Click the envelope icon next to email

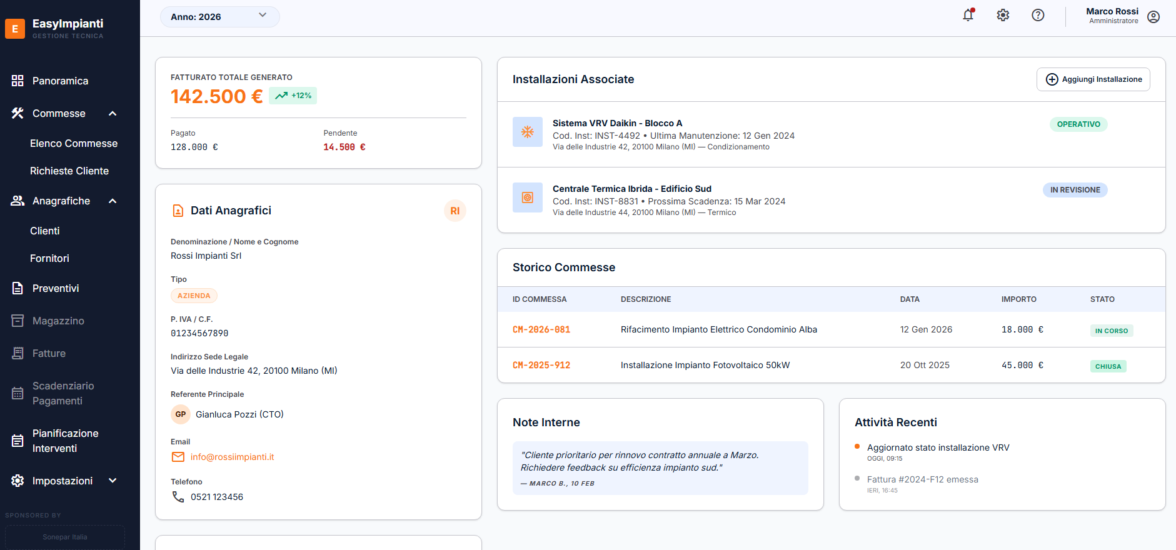click(x=178, y=457)
